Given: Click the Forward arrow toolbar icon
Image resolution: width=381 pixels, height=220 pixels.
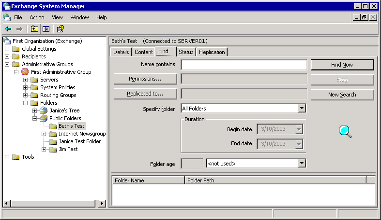Looking at the screenshot, I should [x=19, y=29].
